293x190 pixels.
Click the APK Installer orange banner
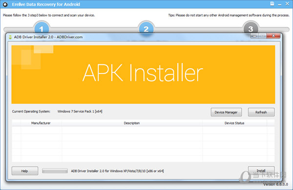click(143, 75)
